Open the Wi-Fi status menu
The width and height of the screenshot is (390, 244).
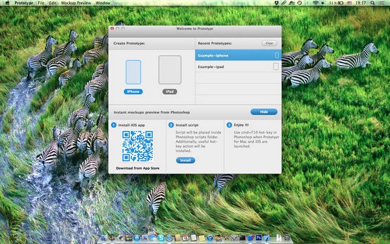click(316, 3)
